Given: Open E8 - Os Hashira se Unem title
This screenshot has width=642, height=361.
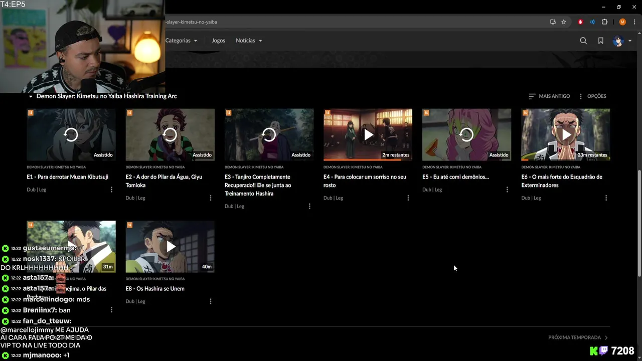Looking at the screenshot, I should [x=155, y=289].
